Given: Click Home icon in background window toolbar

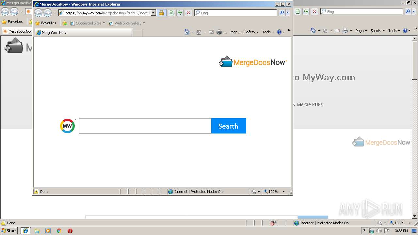Looking at the screenshot, I should [x=313, y=30].
